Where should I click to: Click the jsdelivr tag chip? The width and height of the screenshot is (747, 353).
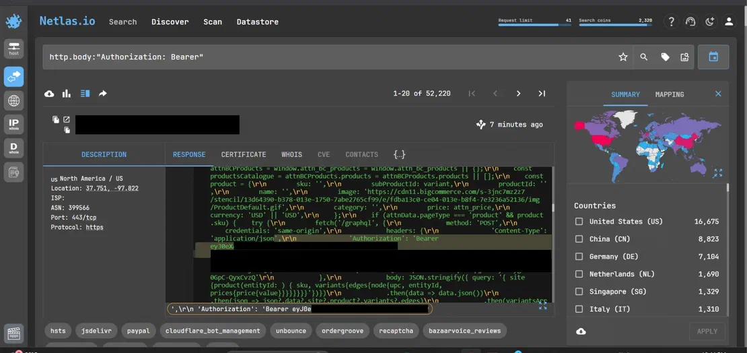(x=96, y=331)
